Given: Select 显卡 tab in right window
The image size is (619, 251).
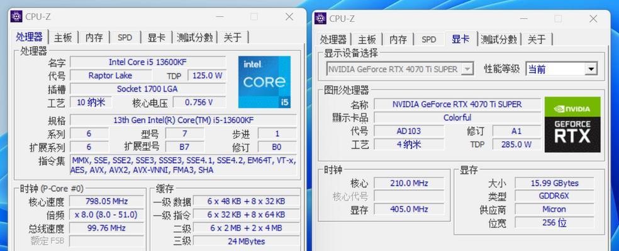Looking at the screenshot, I should pyautogui.click(x=461, y=39).
